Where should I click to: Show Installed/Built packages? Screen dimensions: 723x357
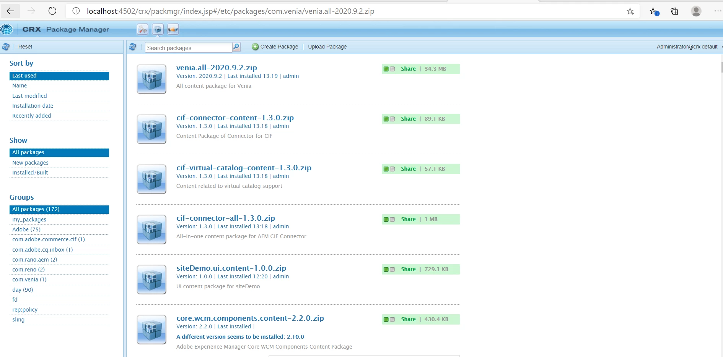pos(59,173)
